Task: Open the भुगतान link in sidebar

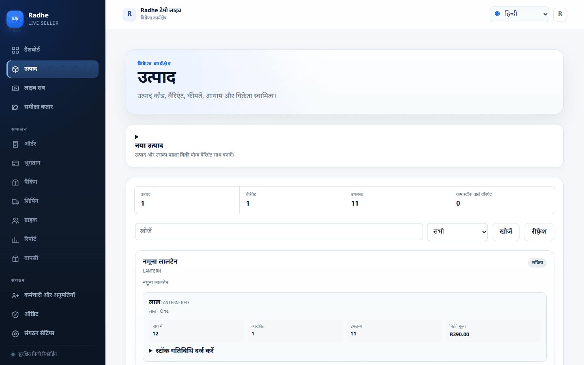Action: 53,163
